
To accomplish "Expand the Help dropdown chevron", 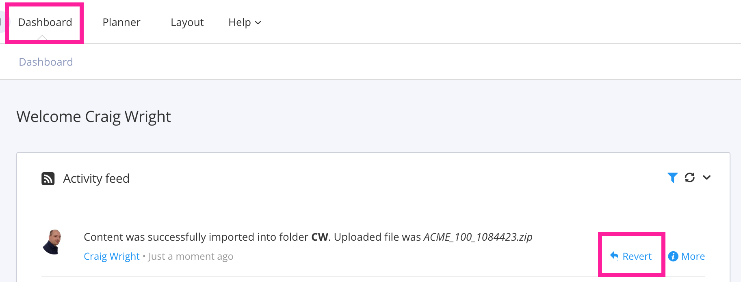I will [x=258, y=23].
